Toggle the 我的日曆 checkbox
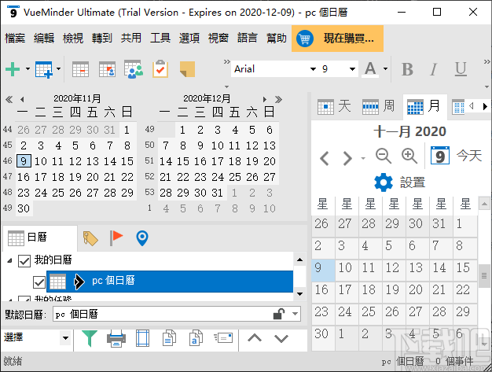Screen dimensions: 492x372 coord(24,260)
